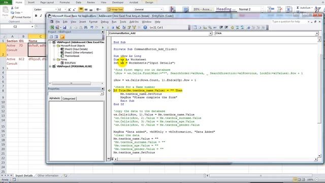325x183 pixels.
Task: Open Excel General number format dropdown
Action: tap(161, 9)
